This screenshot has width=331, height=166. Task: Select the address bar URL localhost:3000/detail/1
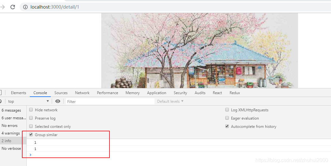55,7
